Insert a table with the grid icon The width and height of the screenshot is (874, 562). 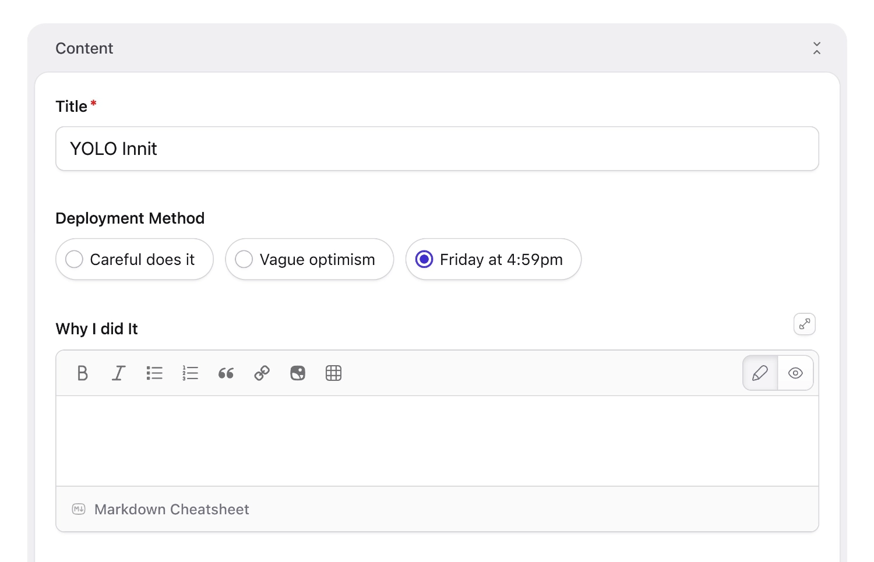tap(334, 373)
